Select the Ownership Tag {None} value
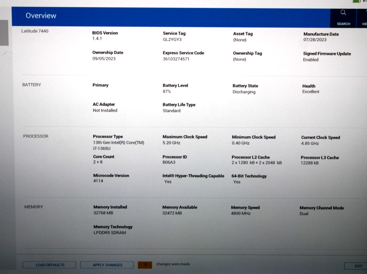 click(x=239, y=59)
